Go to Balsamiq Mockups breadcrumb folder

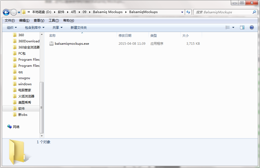pos(108,12)
